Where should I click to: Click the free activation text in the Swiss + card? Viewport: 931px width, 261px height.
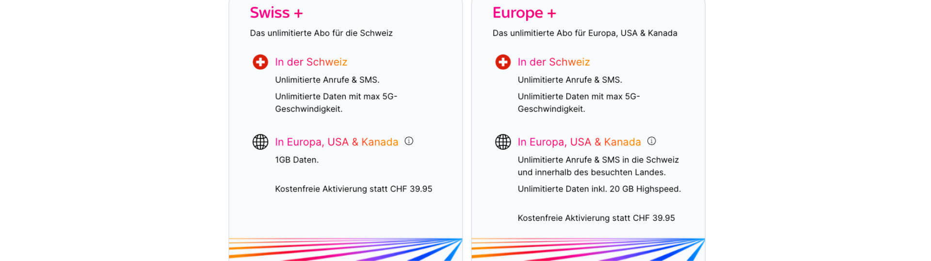pyautogui.click(x=353, y=189)
